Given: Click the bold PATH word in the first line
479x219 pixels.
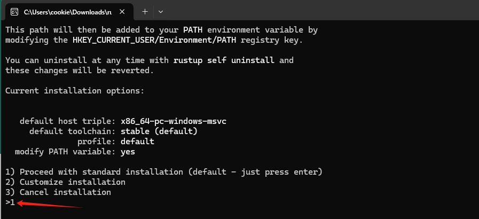Looking at the screenshot, I should (x=193, y=30).
